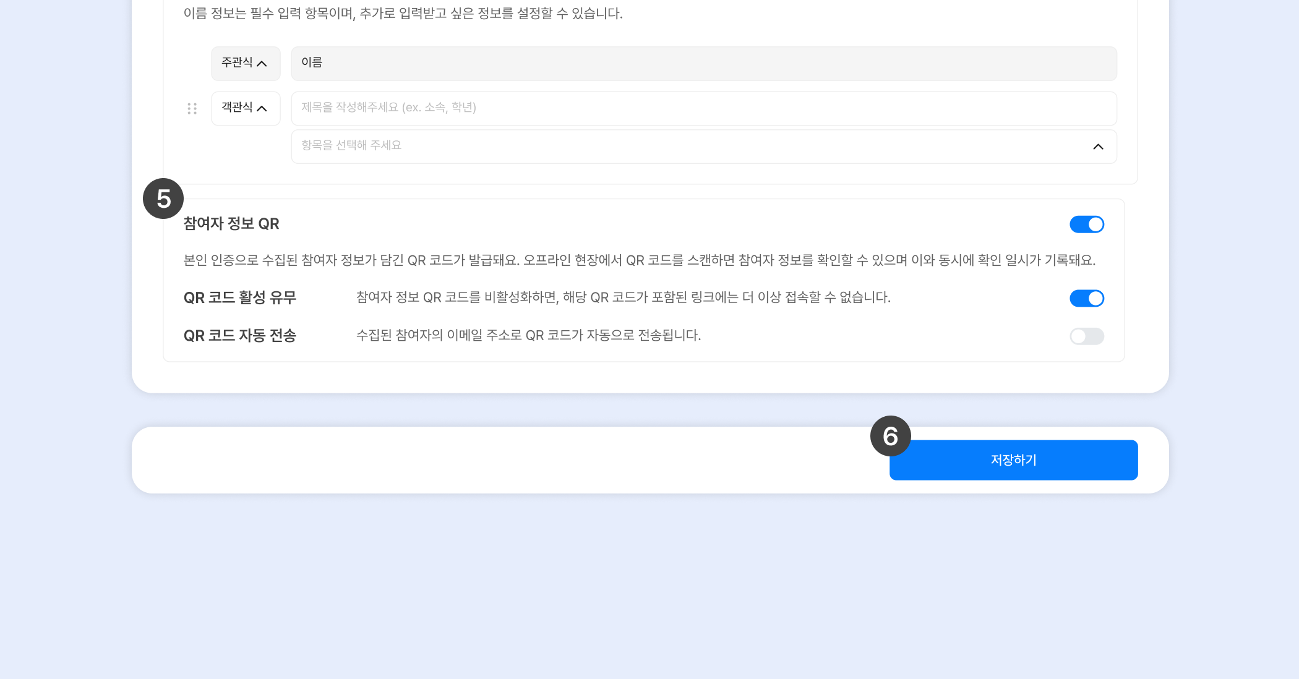Click the chevron arrow beside 주관식
This screenshot has height=679, width=1299.
[262, 64]
